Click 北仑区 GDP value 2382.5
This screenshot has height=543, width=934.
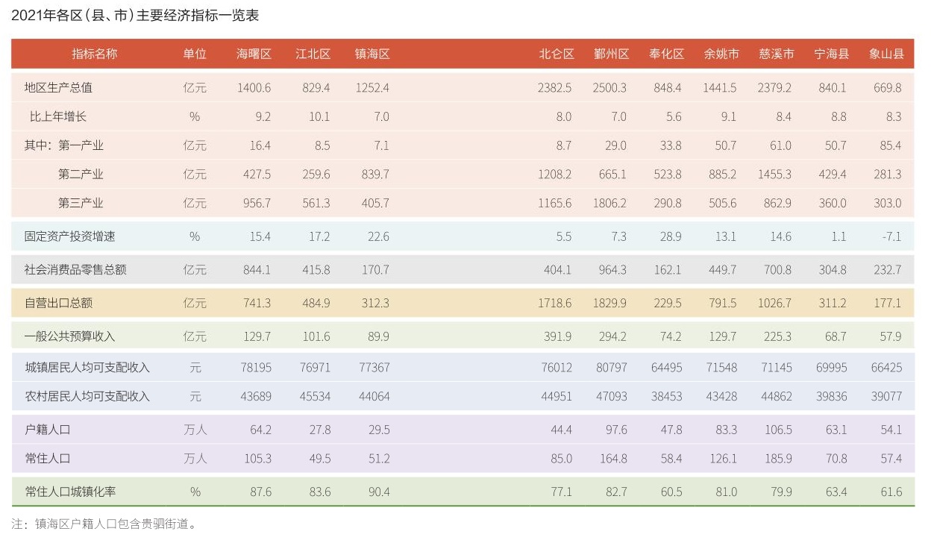[554, 87]
